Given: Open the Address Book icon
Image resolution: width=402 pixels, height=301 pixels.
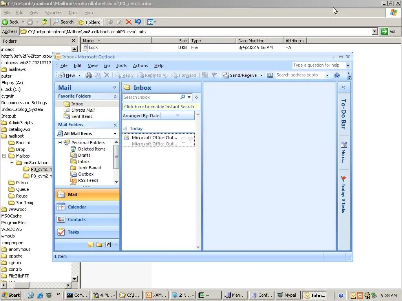Looking at the screenshot, I should pos(270,75).
